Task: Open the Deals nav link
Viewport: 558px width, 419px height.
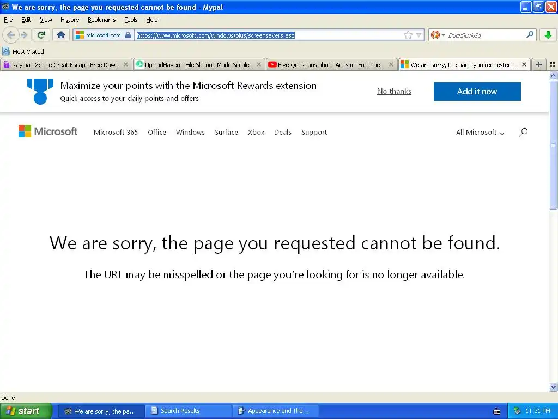Action: [283, 132]
